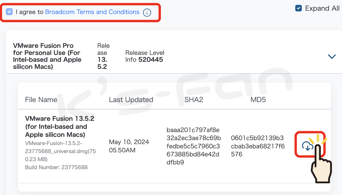Screen dimensions: 342x195
Task: Enable agreement to Broadcom Terms and Conditions
Action: (9, 12)
